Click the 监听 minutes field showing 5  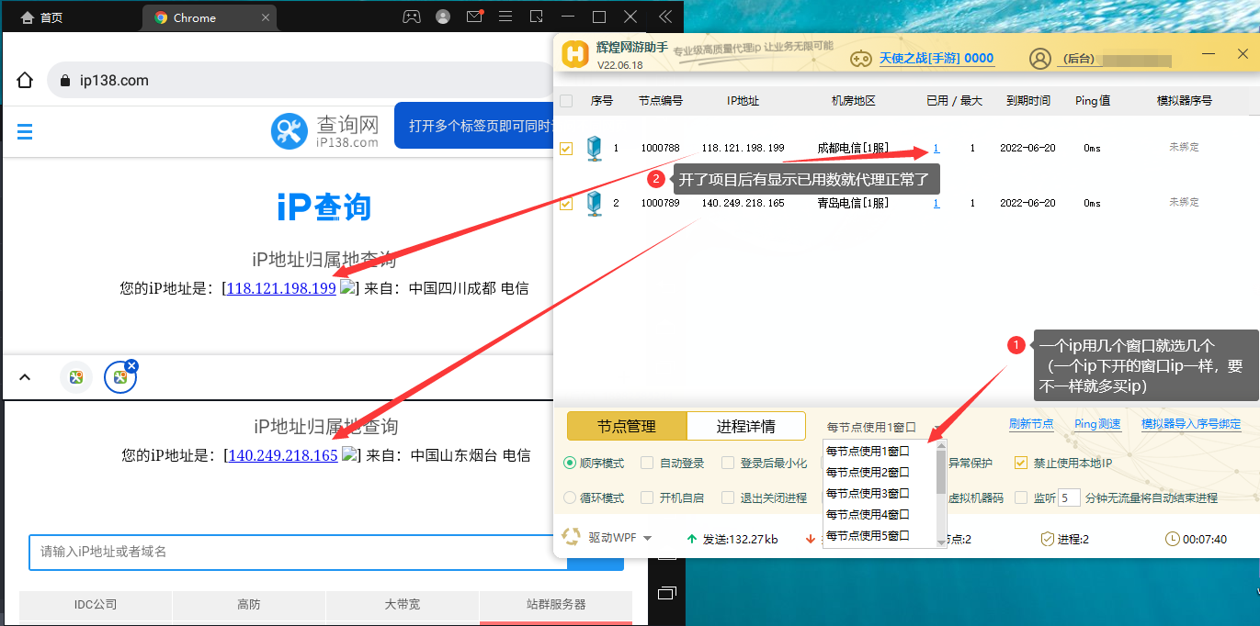click(x=1068, y=497)
